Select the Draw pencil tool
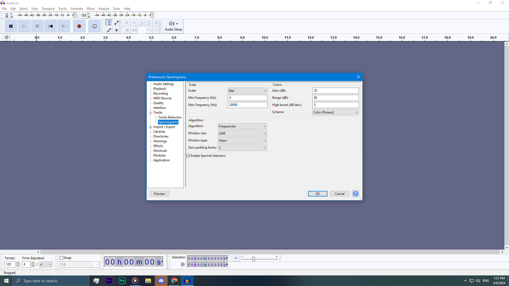Image resolution: width=509 pixels, height=286 pixels. [109, 30]
